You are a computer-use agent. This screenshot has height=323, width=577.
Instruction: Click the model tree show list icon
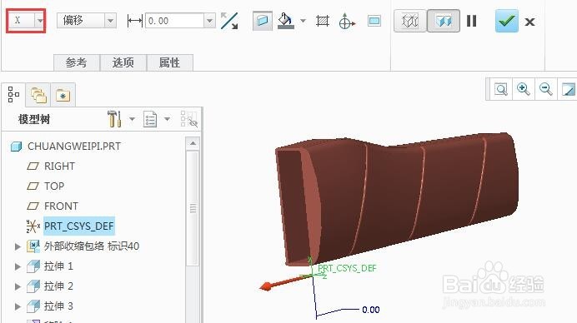tap(150, 119)
